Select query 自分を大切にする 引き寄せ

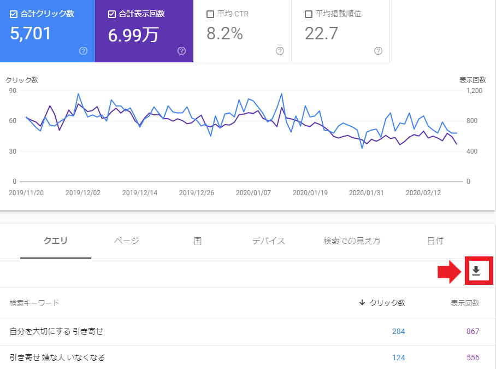pos(56,331)
